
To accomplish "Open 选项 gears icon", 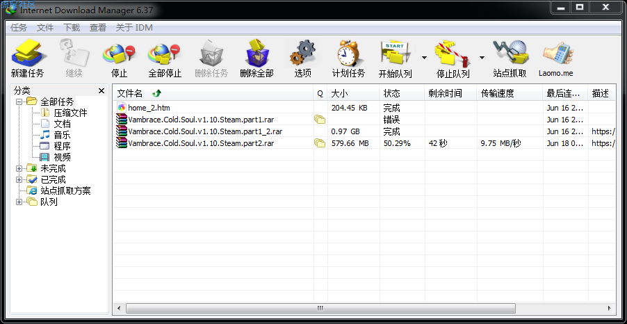I will click(302, 53).
